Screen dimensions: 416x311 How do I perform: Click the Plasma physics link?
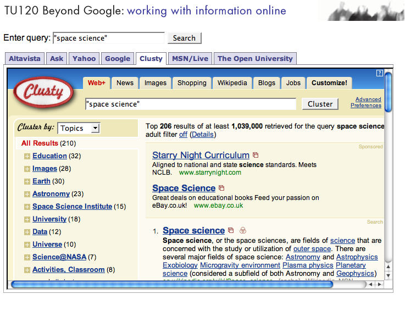pos(308,265)
